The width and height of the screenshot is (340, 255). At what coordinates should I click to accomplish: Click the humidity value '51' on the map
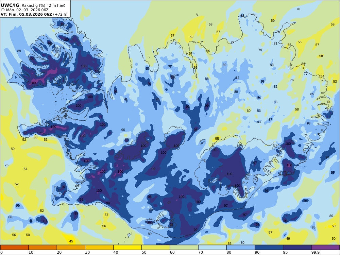pyautogui.click(x=26, y=169)
